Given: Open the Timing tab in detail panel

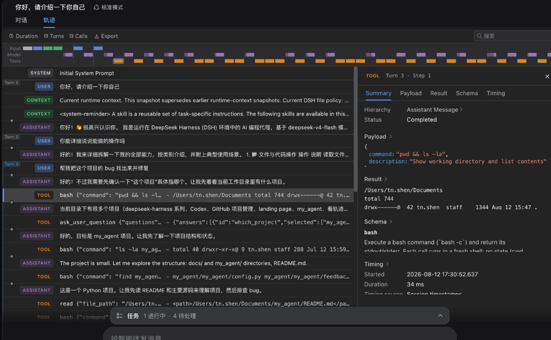Looking at the screenshot, I should coord(496,93).
